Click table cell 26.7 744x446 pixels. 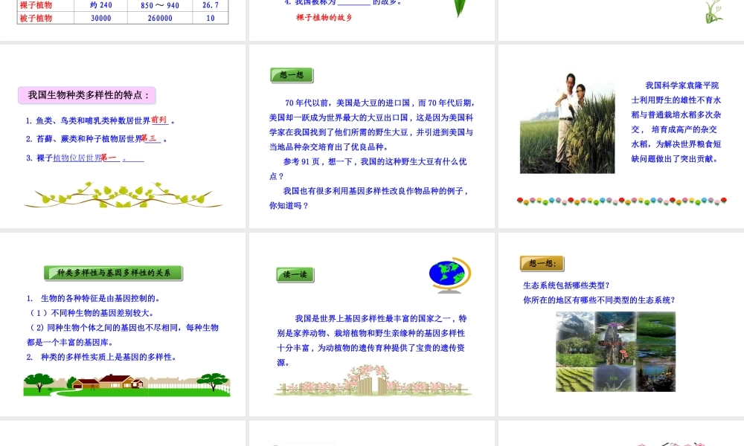click(211, 5)
